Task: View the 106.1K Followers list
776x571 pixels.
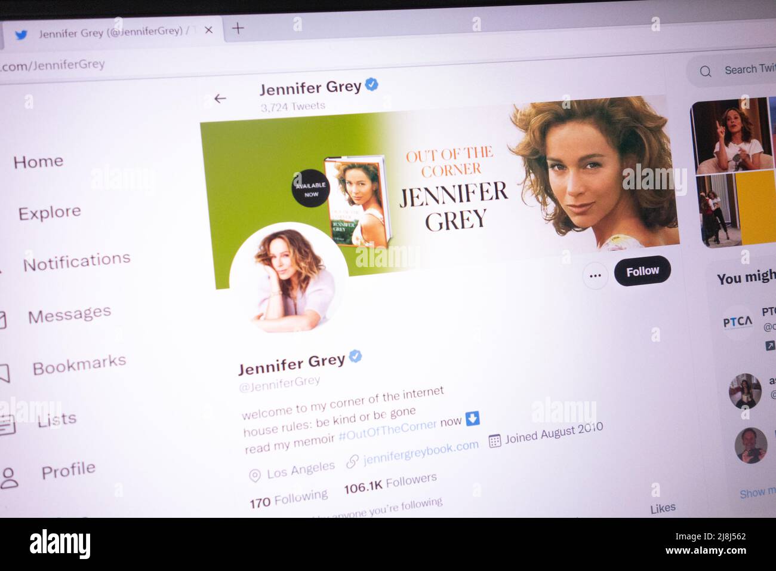Action: (x=390, y=483)
